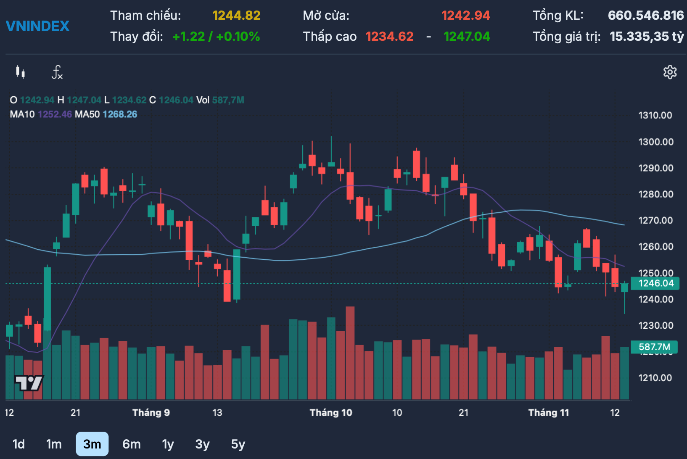Select the 1m timeframe
This screenshot has width=687, height=459.
[54, 444]
